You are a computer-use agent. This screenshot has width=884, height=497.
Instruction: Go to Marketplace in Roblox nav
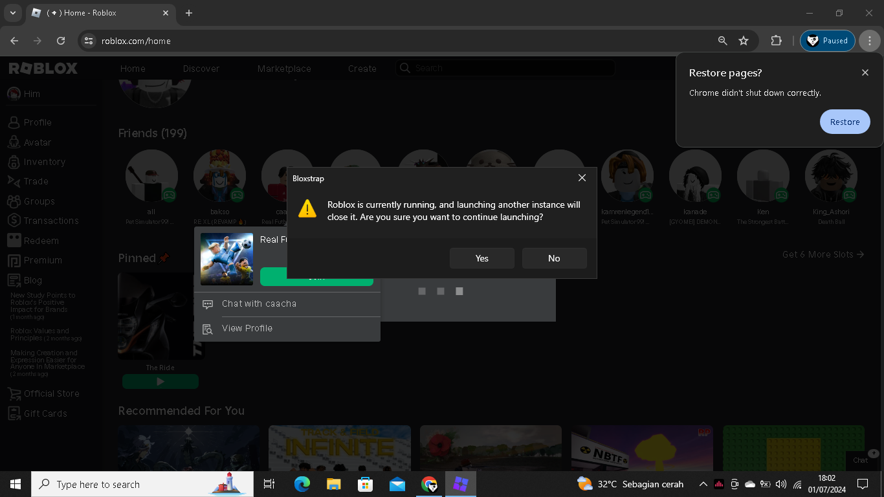coord(284,69)
